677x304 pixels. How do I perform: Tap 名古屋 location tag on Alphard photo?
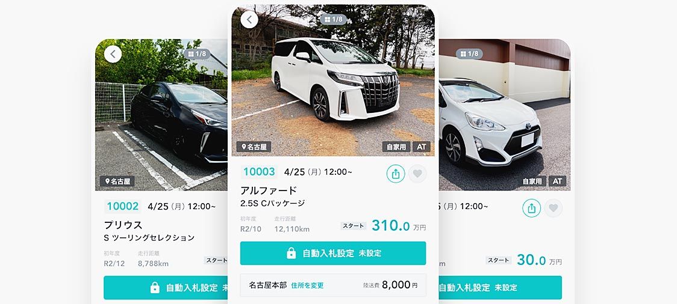254,147
